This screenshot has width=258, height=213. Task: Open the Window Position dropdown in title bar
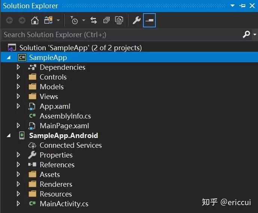232,6
